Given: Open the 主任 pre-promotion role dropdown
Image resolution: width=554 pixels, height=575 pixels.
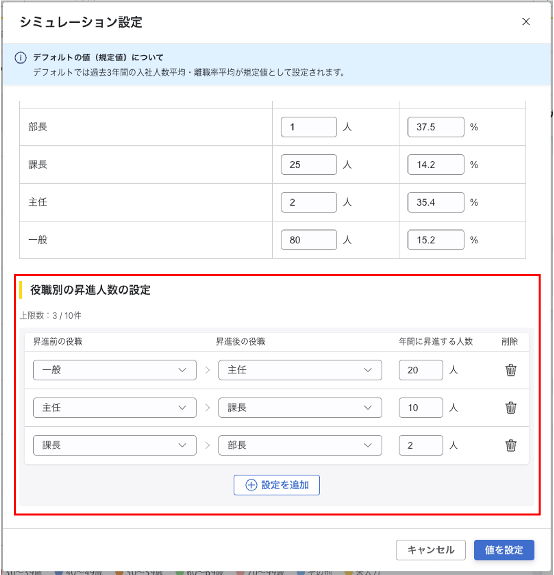Looking at the screenshot, I should pyautogui.click(x=114, y=407).
